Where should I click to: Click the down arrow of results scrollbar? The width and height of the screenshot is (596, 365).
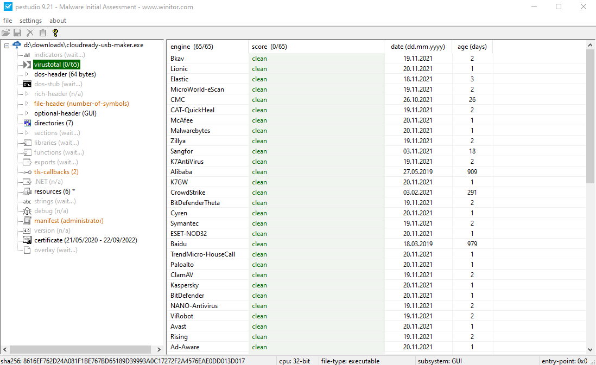coord(590,350)
